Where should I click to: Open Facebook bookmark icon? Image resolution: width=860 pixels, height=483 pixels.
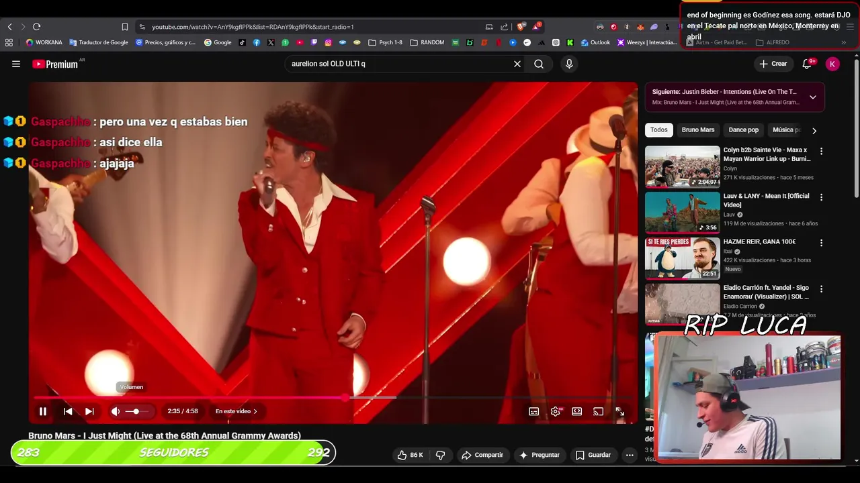[x=257, y=42]
